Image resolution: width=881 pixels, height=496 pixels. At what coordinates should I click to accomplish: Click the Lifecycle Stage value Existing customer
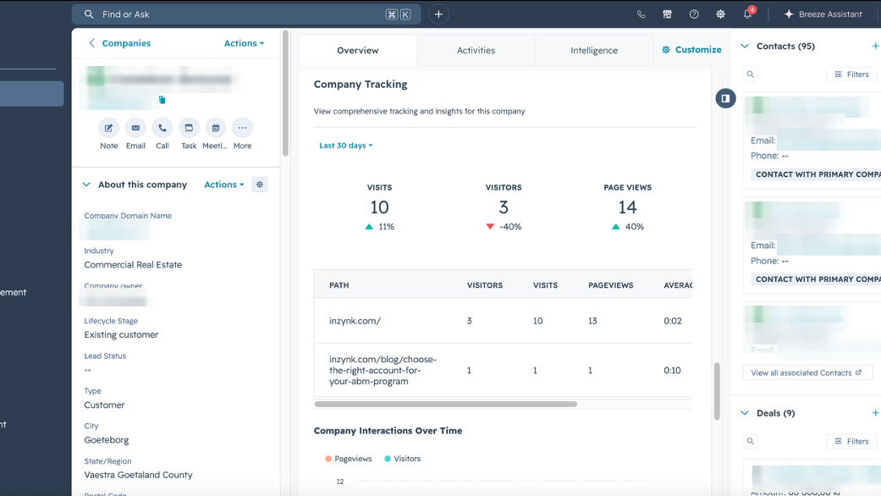coord(121,335)
